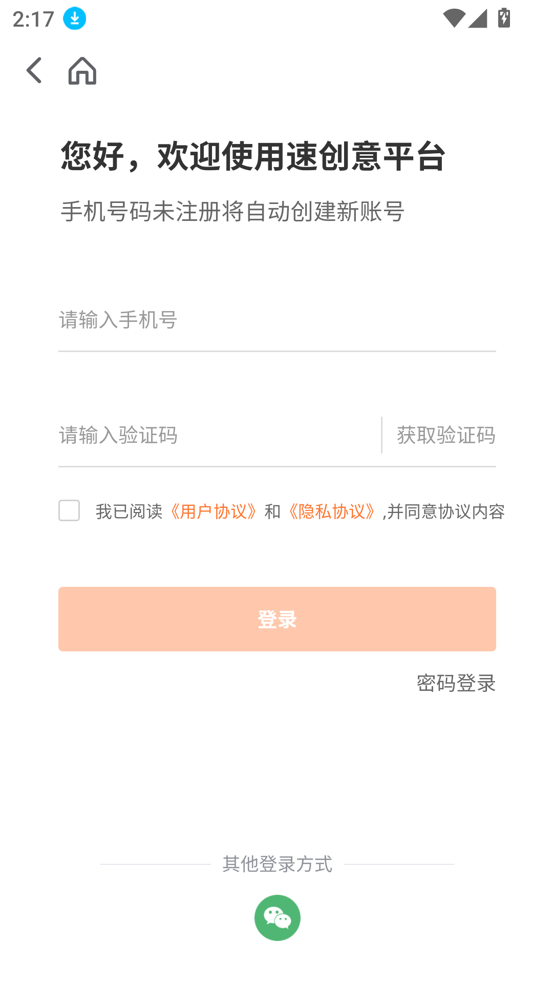553x984 pixels.
Task: Open the 《用户协议》 link
Action: pyautogui.click(x=213, y=511)
